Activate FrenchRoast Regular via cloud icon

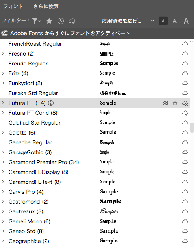[185, 44]
